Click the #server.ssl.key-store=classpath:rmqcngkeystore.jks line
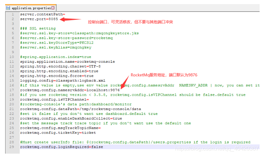Screen dimensions: 262x155 79,33
